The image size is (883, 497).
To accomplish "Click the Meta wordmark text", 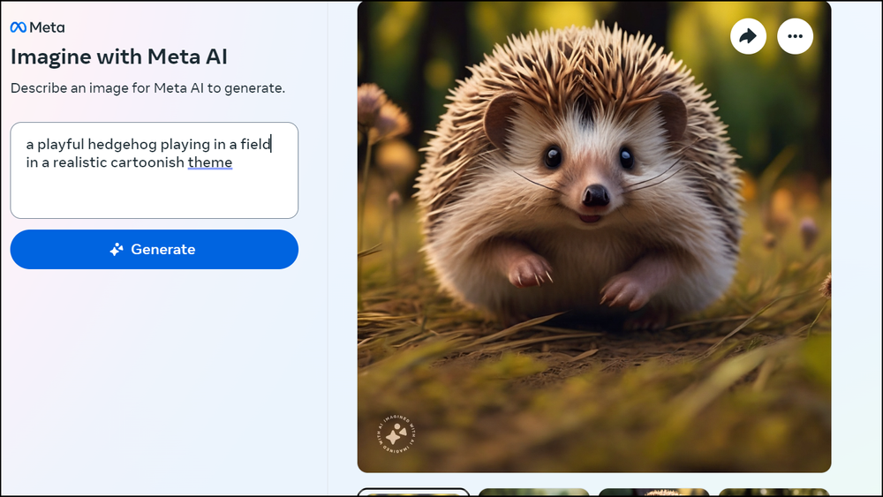I will [47, 27].
